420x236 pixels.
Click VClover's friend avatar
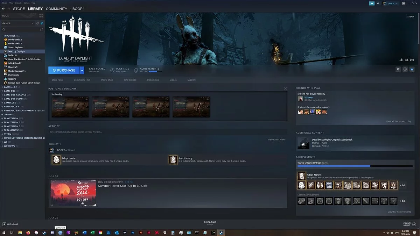300,99
